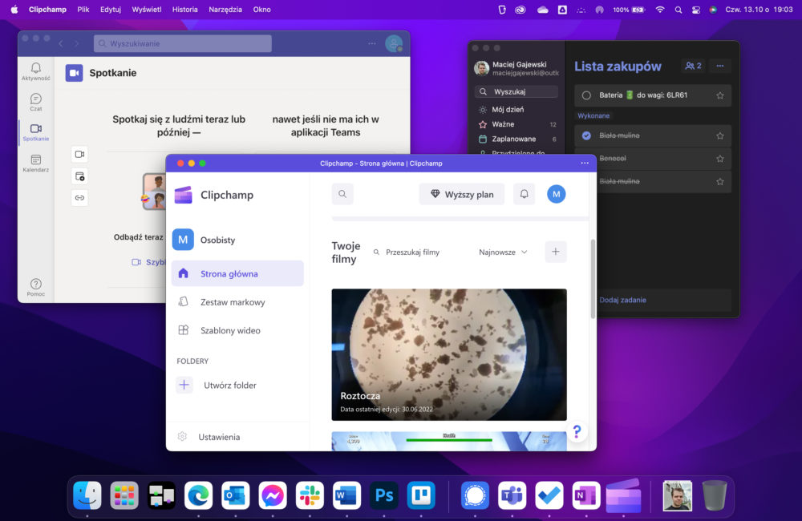
Task: Star the last Biała mulina task
Action: (x=719, y=181)
